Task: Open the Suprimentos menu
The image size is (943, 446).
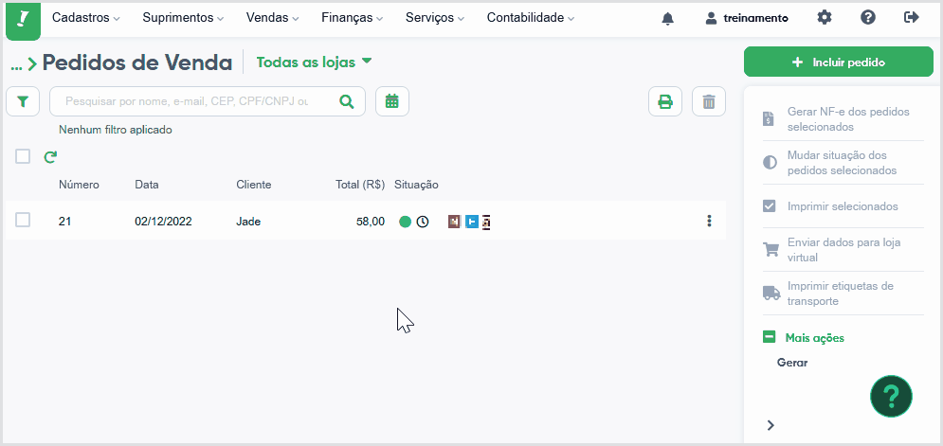Action: (184, 18)
